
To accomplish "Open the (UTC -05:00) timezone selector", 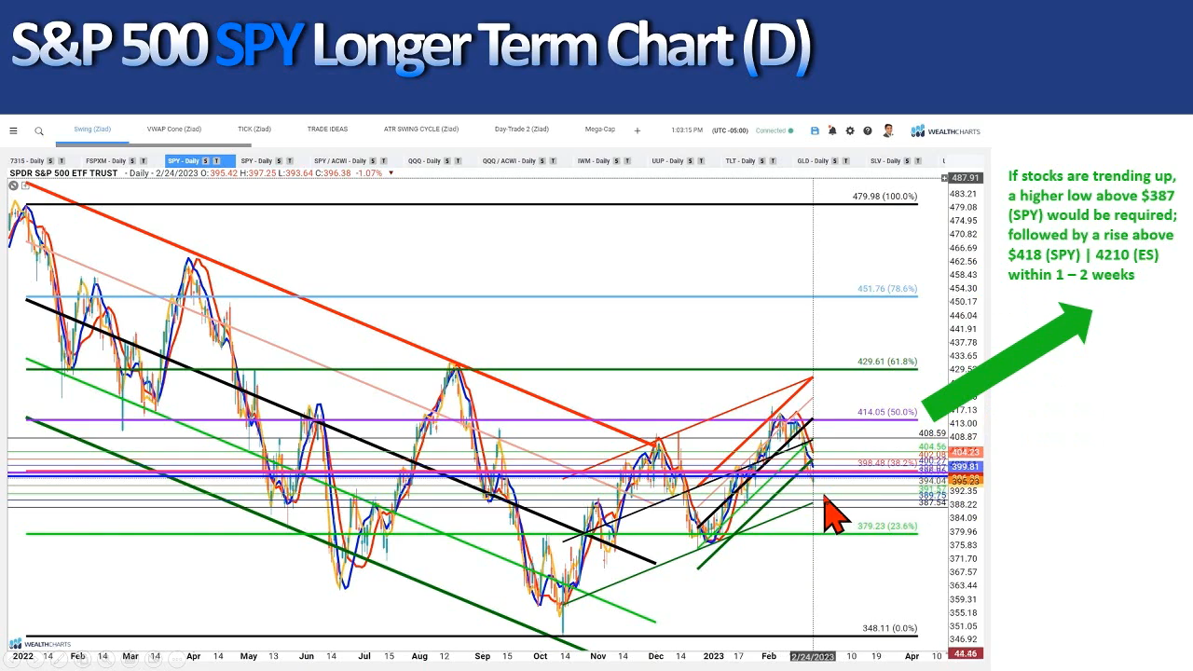I will [730, 130].
